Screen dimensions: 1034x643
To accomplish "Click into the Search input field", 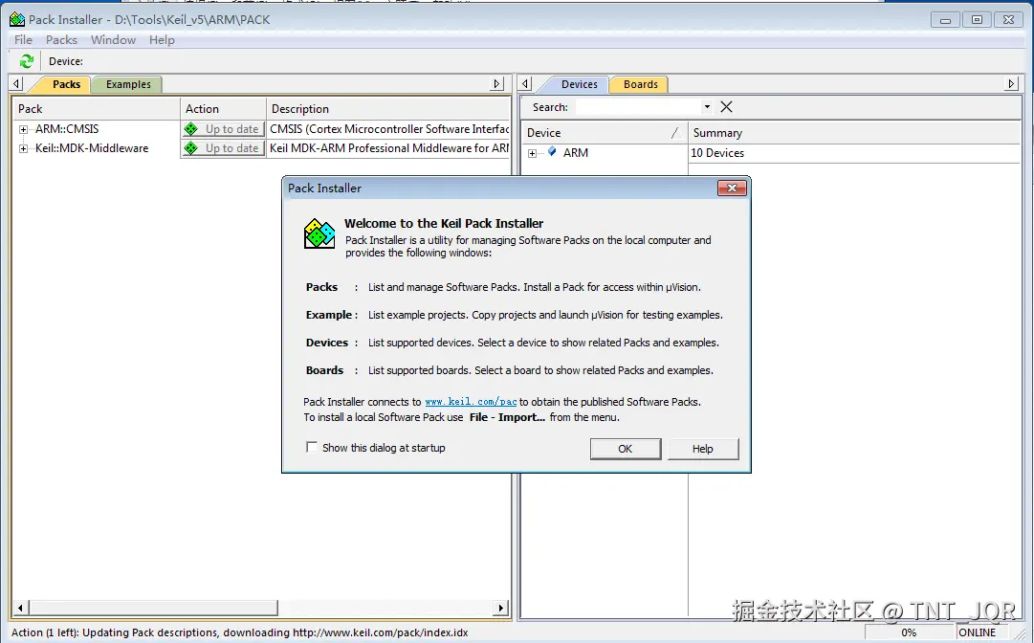I will click(x=638, y=107).
